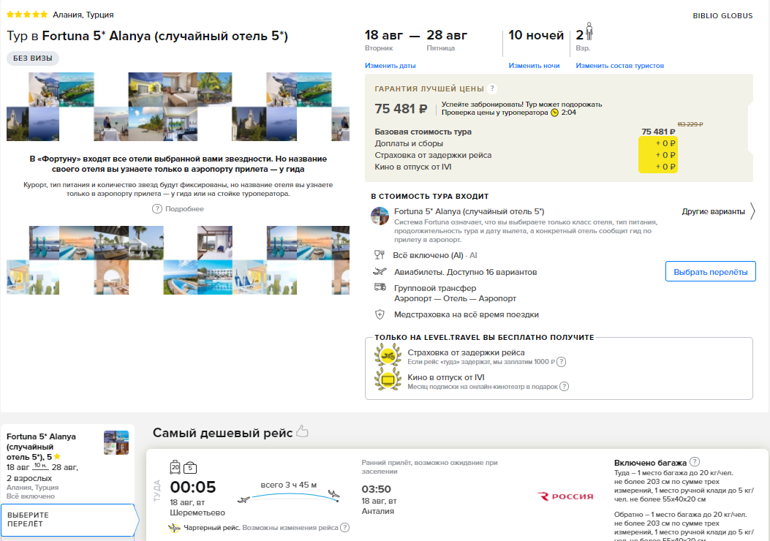770x541 pixels.
Task: Click the clock icon by the price check timer
Action: (x=554, y=113)
